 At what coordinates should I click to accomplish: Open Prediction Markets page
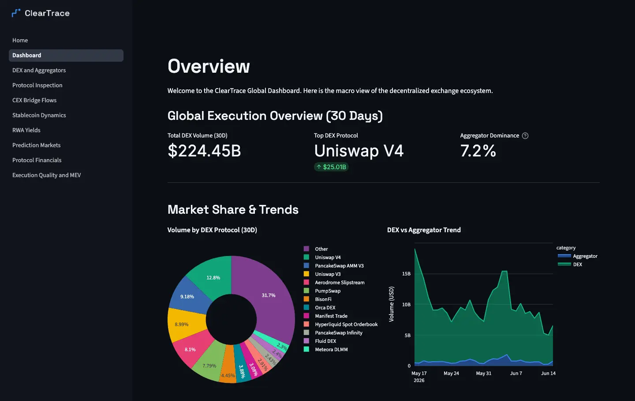coord(66,145)
